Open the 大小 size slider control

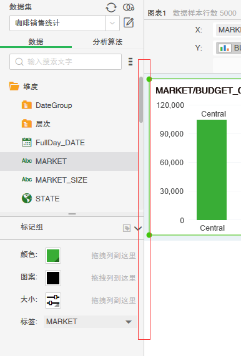click(53, 301)
